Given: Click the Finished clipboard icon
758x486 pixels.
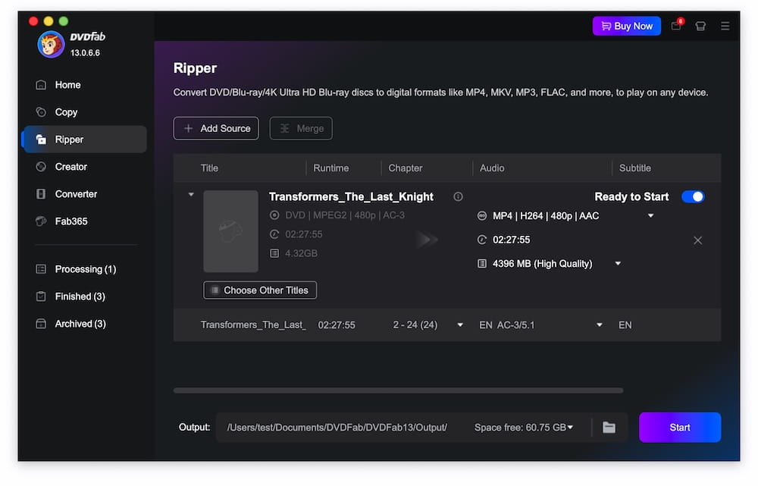Looking at the screenshot, I should (41, 296).
